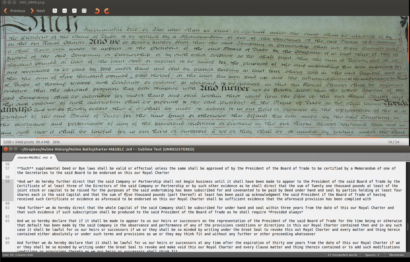Viewport: 410px width, 262px height.
Task: Click the image viewer horizontal scrollbar
Action: (x=208, y=138)
